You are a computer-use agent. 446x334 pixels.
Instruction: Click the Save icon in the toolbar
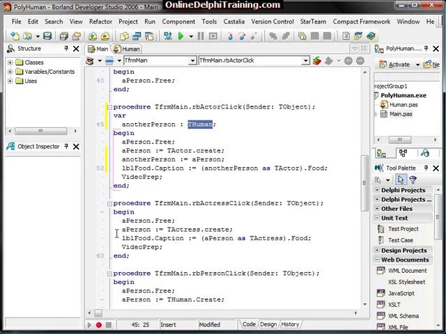coord(47,36)
